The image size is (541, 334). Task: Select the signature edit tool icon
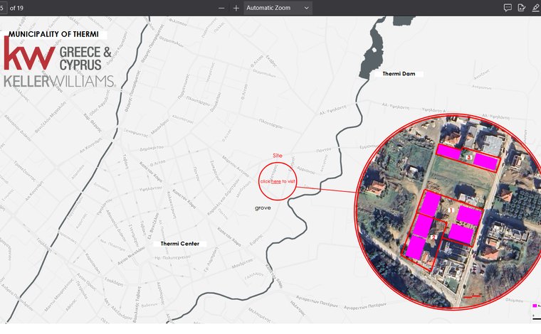click(522, 8)
